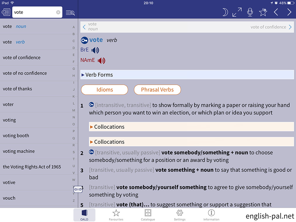The width and height of the screenshot is (296, 222).
Task: Toggle night mode moon icon
Action: (225, 12)
